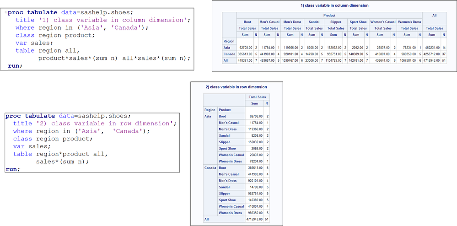The image size is (457, 226).
Task: Click the 'All' row label in second table
Action: [207, 220]
